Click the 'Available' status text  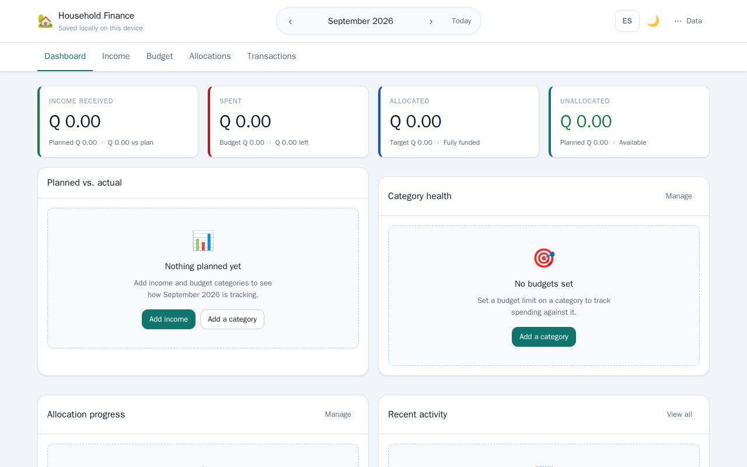pyautogui.click(x=633, y=142)
